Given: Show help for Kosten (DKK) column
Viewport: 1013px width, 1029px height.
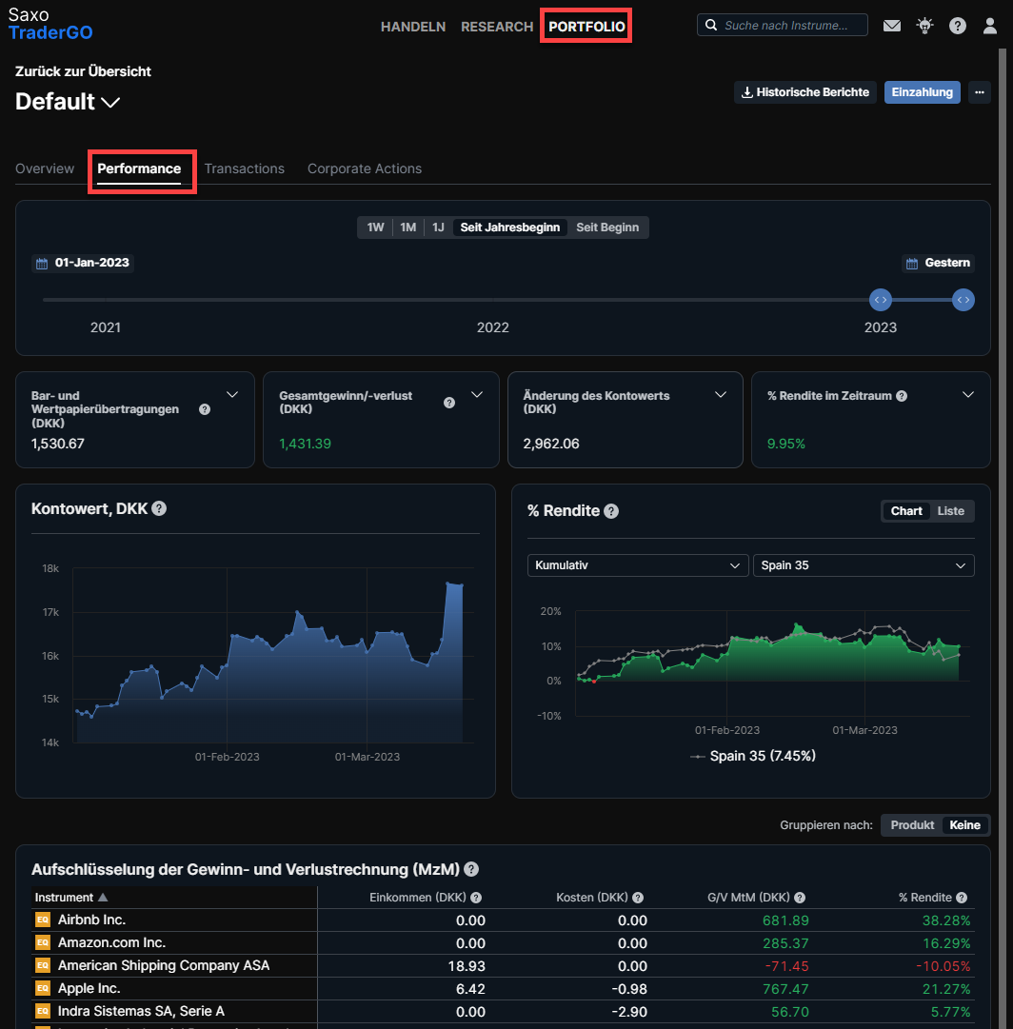Looking at the screenshot, I should tap(638, 898).
